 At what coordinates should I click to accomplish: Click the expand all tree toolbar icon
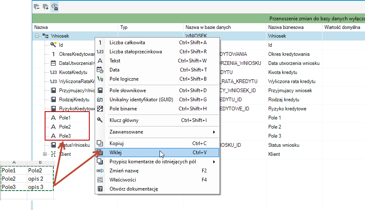click(x=45, y=7)
